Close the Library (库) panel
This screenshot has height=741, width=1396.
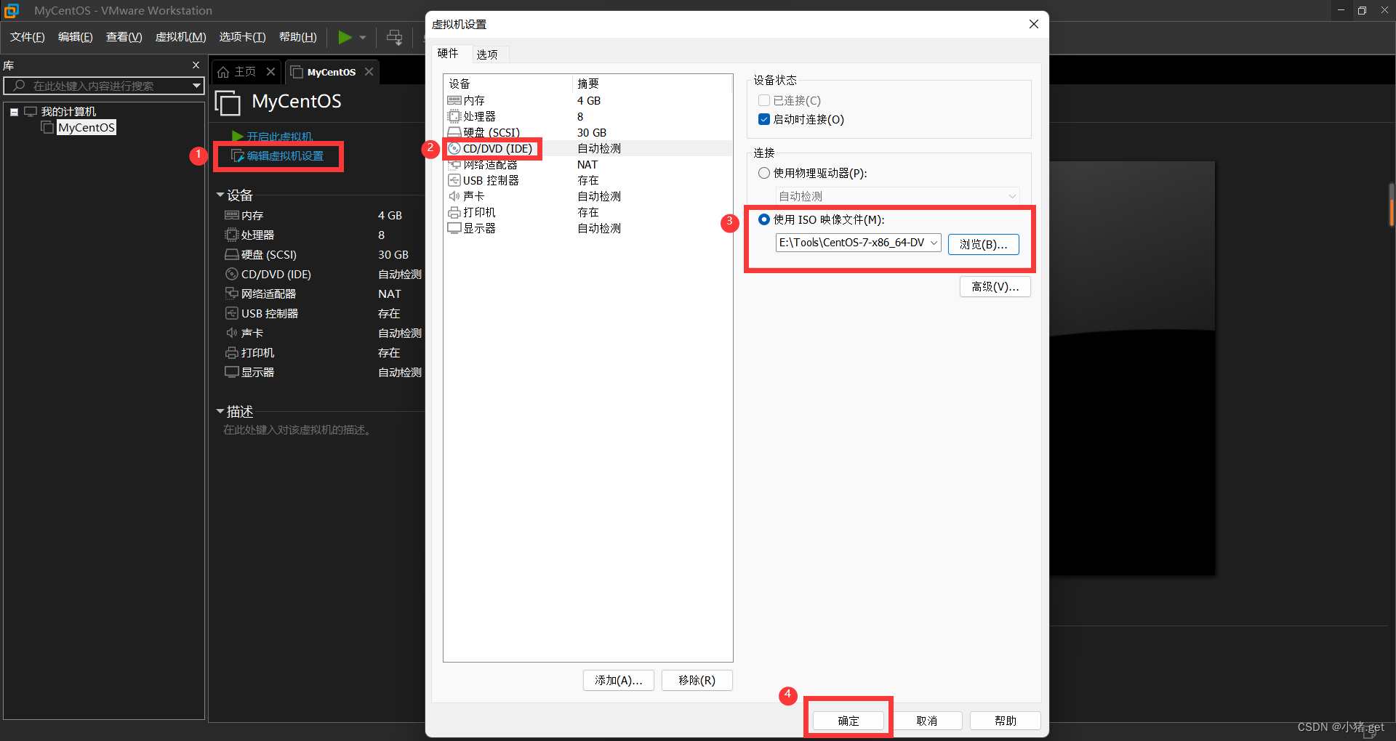[196, 65]
